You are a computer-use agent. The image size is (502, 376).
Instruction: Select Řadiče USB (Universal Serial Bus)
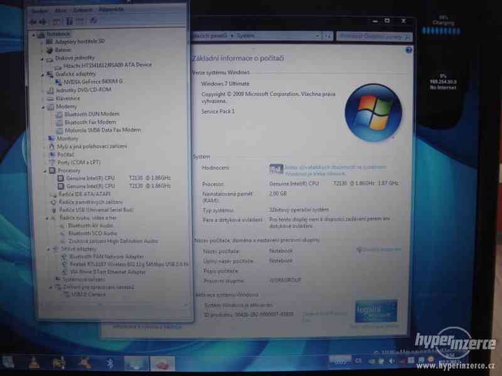click(96, 210)
